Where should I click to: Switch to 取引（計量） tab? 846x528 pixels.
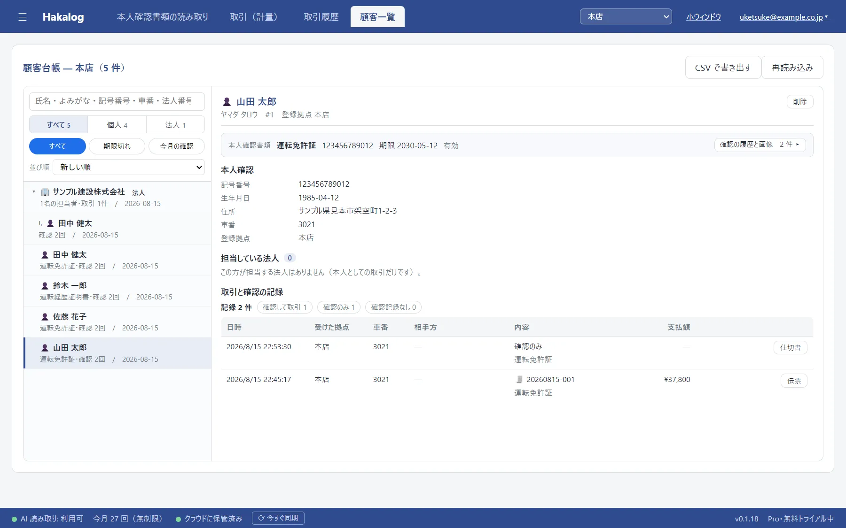click(256, 17)
